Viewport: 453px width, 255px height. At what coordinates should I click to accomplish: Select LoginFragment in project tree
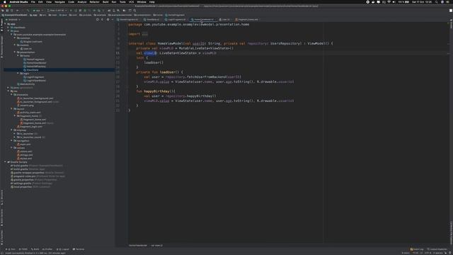(x=35, y=77)
